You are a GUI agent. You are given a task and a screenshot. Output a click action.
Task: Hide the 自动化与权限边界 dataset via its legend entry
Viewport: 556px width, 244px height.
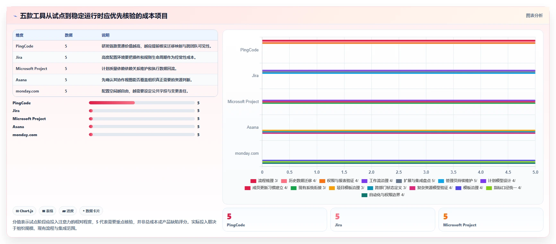383,195
